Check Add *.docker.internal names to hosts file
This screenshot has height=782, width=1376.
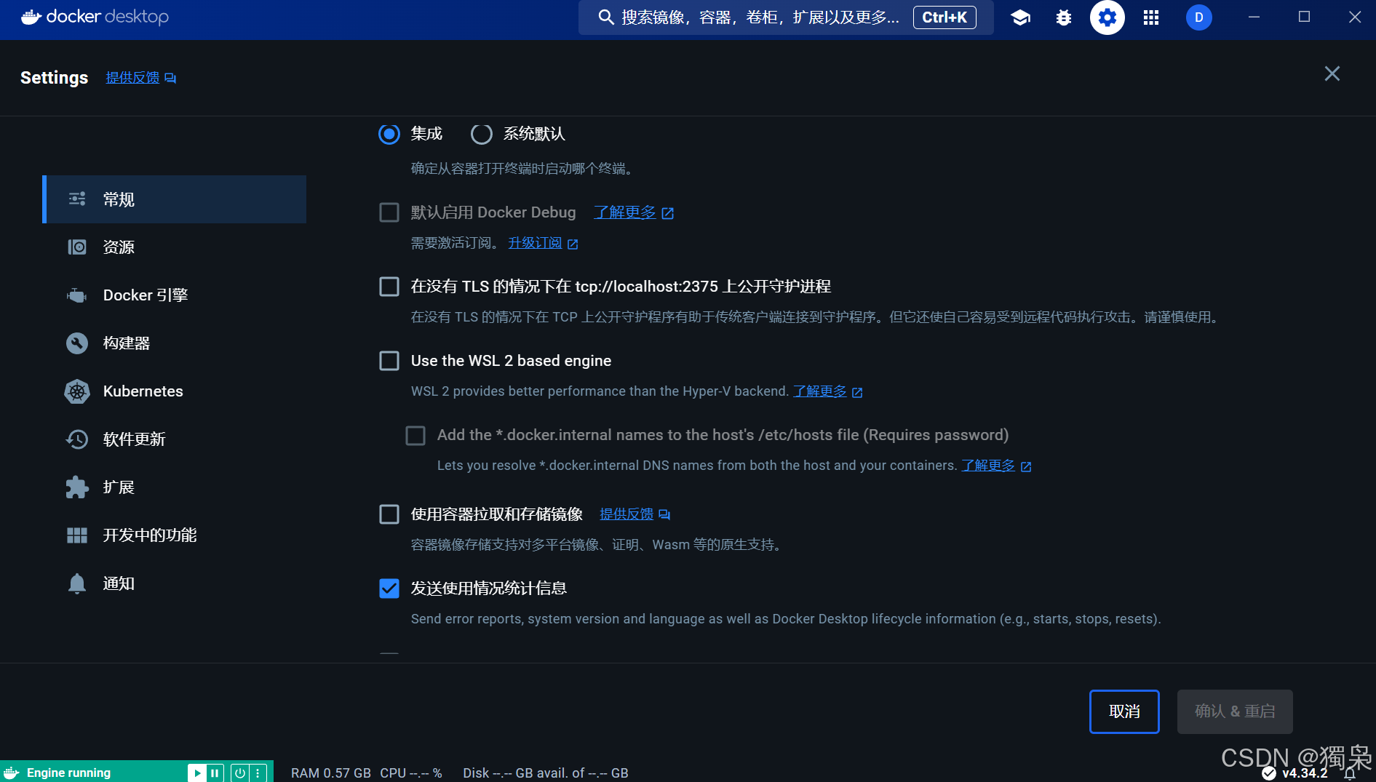click(415, 435)
